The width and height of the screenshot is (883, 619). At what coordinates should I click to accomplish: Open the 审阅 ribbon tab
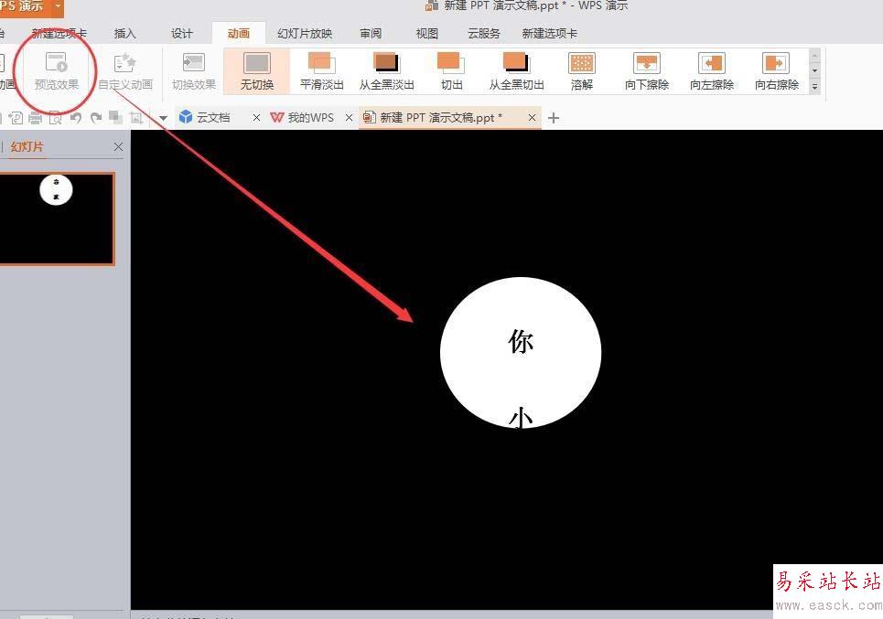pyautogui.click(x=371, y=33)
